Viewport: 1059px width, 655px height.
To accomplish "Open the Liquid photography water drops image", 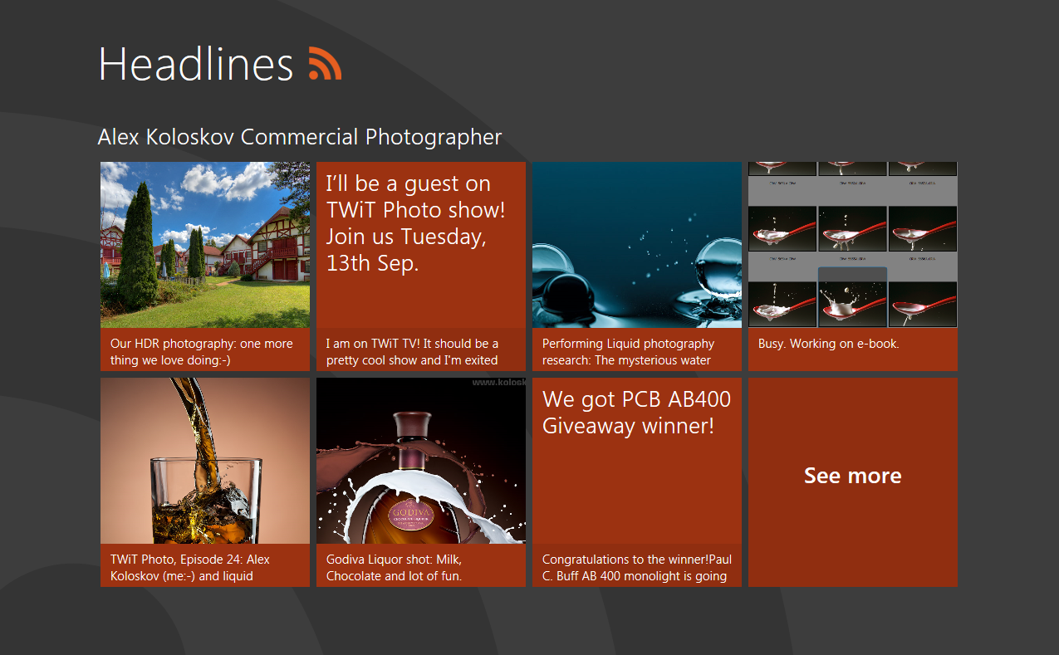I will 637,245.
